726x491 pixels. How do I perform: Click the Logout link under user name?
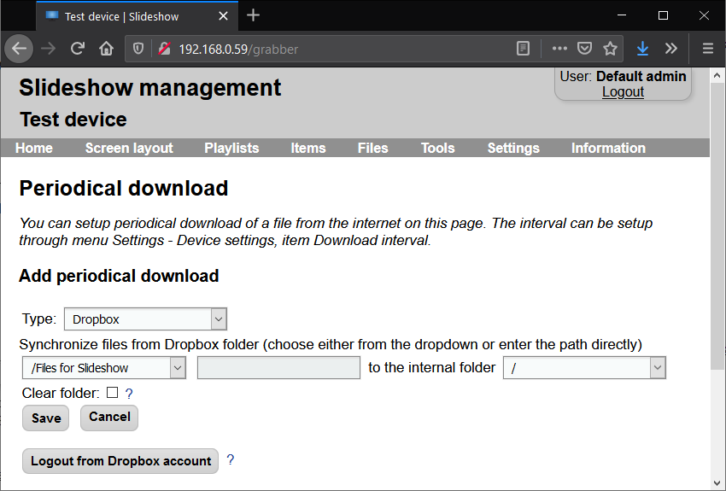623,92
